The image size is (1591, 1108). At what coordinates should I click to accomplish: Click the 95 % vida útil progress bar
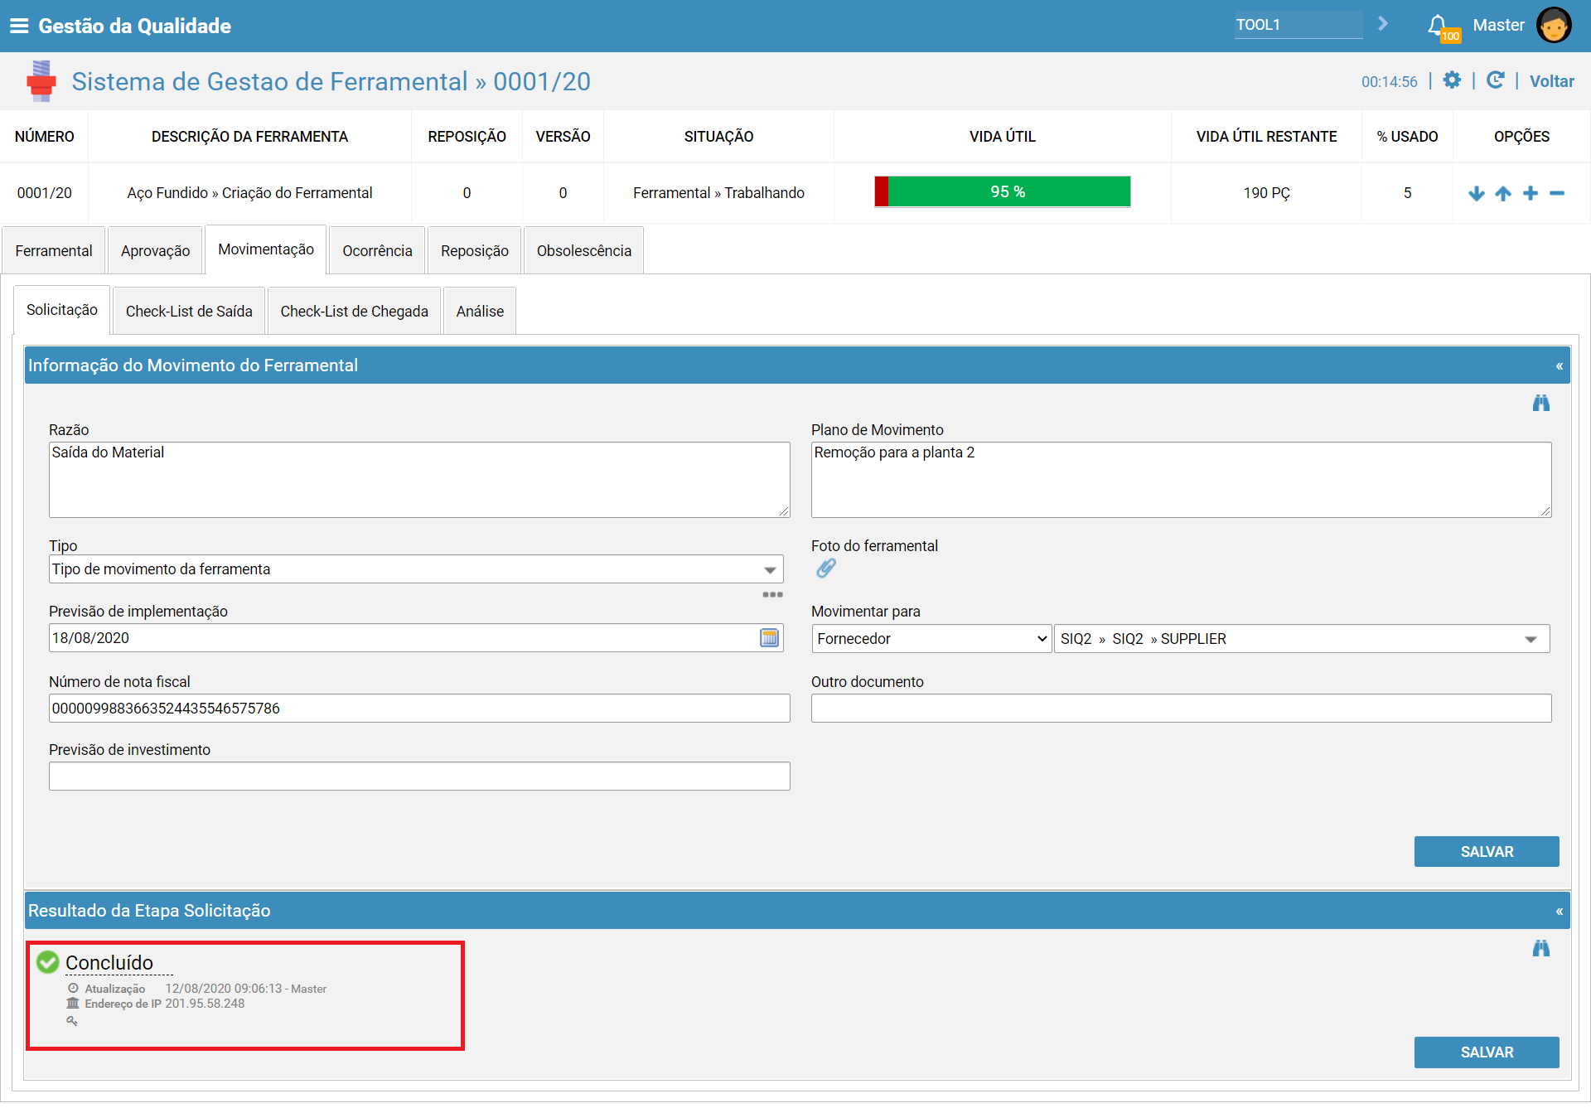tap(1003, 191)
